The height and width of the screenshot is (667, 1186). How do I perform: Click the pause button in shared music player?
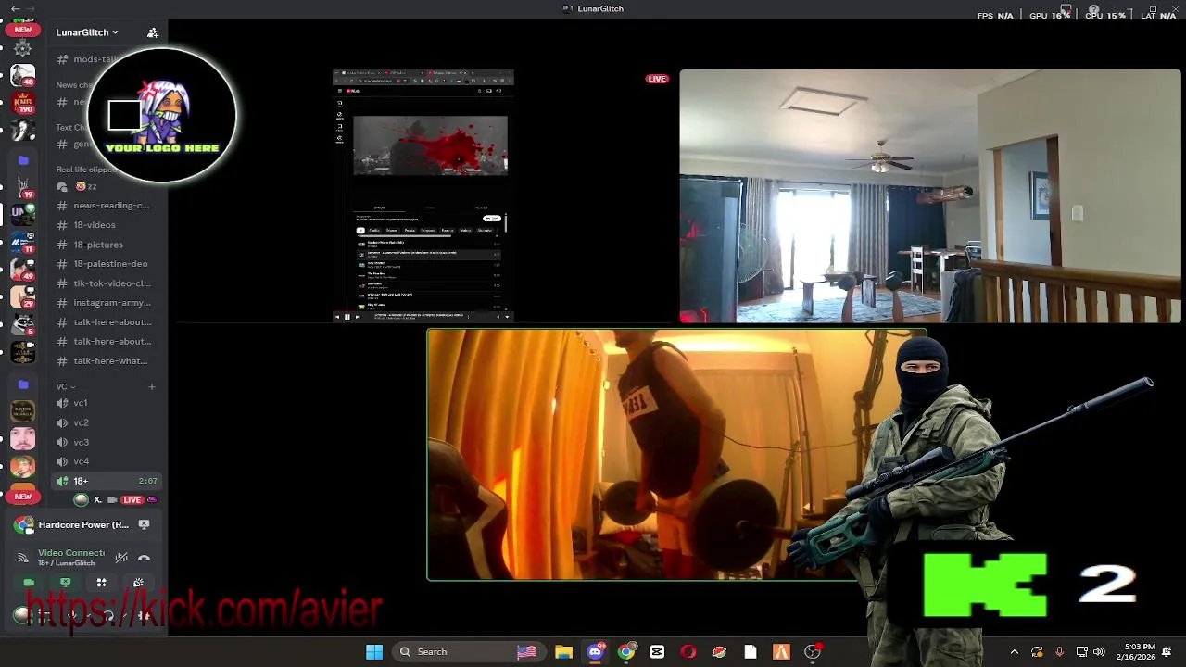pos(347,317)
